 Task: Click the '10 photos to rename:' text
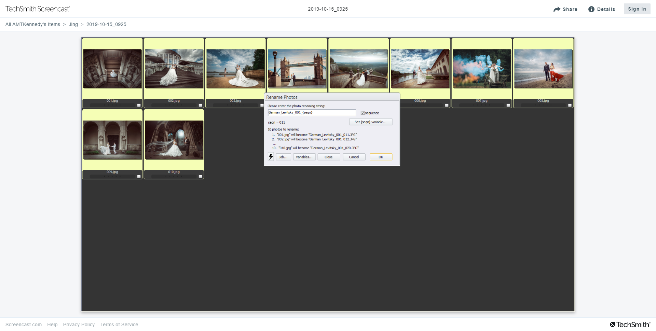[x=283, y=129]
